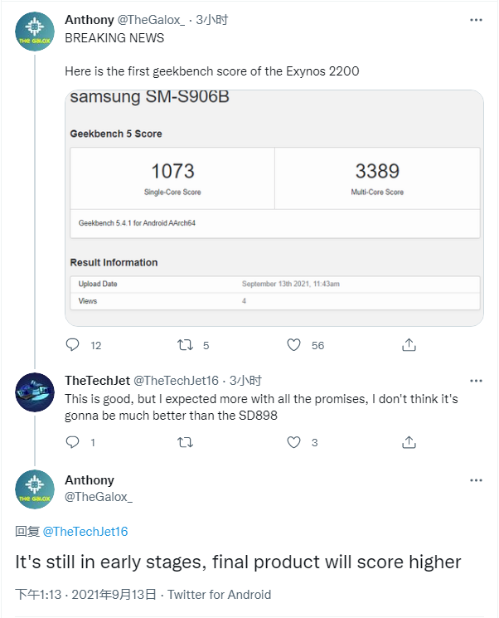Open Anthony's avatar on the bottom reply
The height and width of the screenshot is (618, 499).
coord(35,489)
